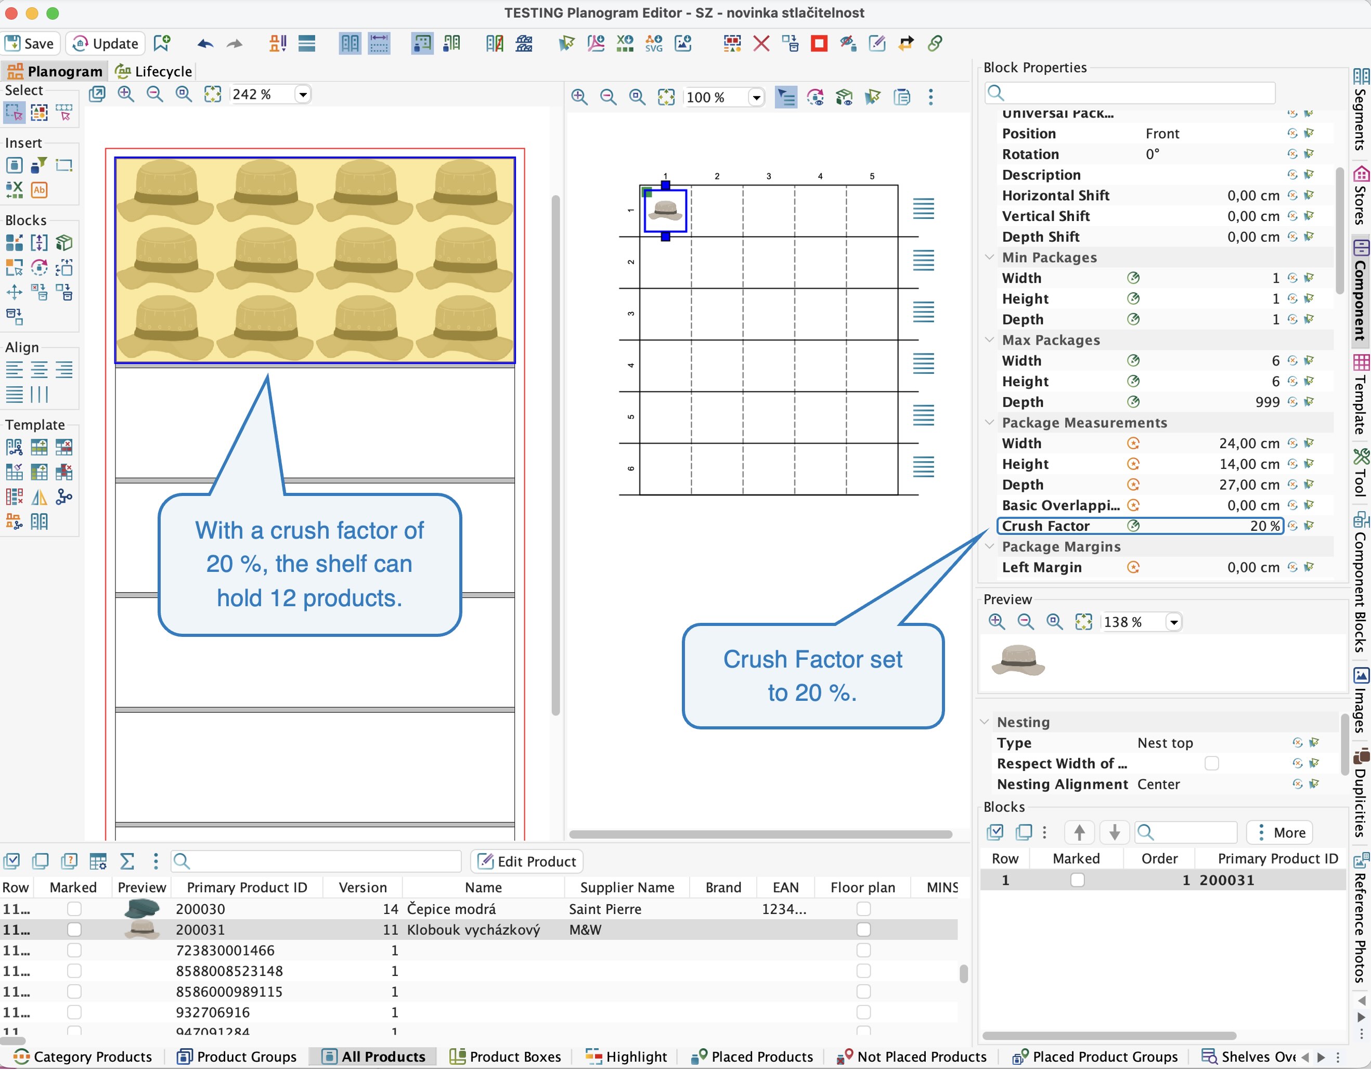
Task: Toggle Floor plan checkbox for Klobouk vycházkový
Action: 864,931
